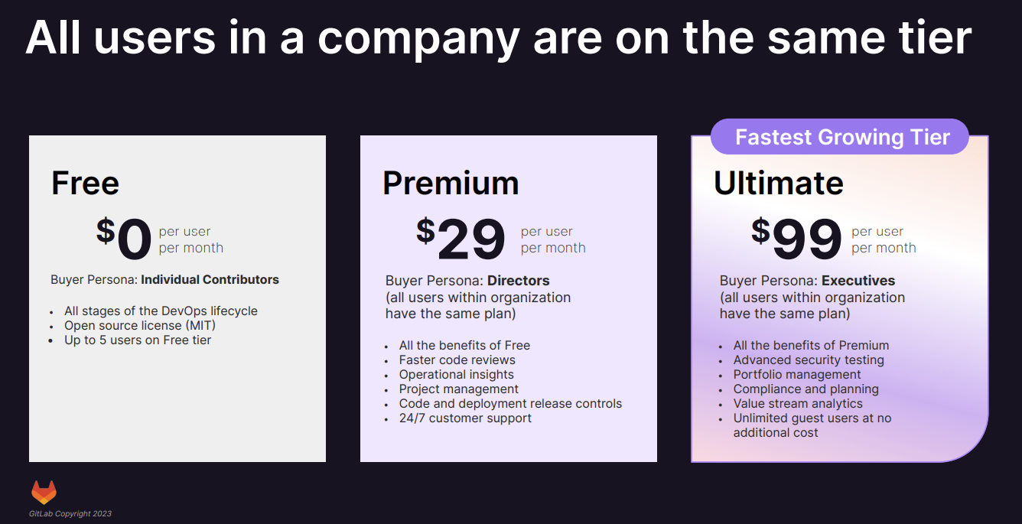Select the Free tier heading
Image resolution: width=1022 pixels, height=524 pixels.
(x=85, y=184)
